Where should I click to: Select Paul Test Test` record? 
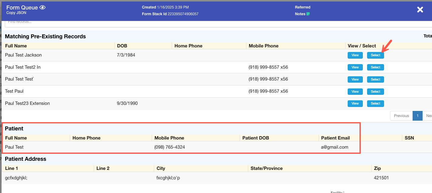[375, 80]
